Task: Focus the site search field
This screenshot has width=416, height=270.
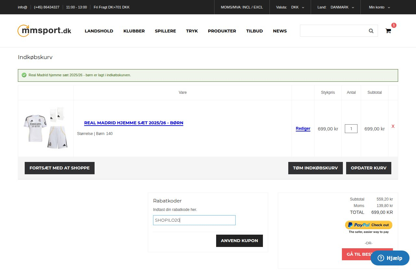Action: 339,31
